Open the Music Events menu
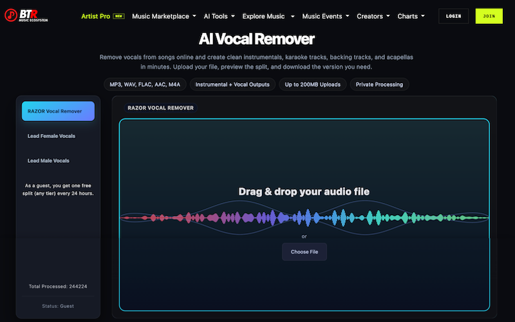 (322, 16)
